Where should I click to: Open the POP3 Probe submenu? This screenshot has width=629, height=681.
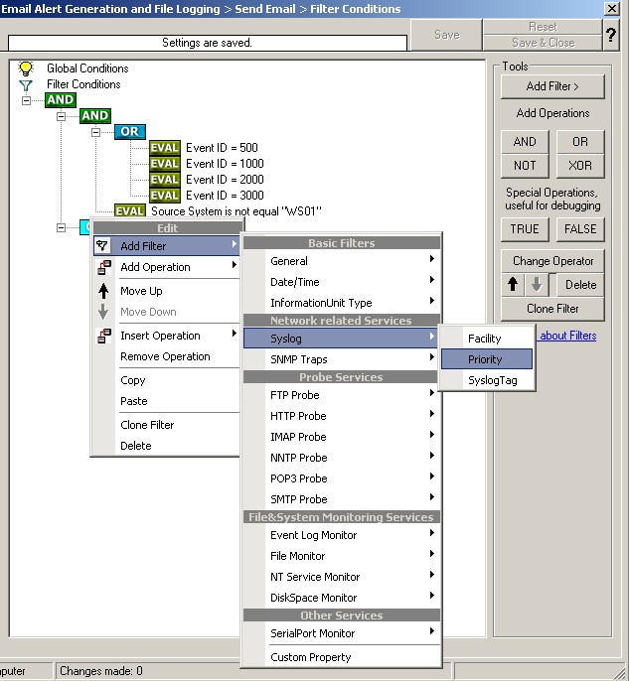point(342,478)
